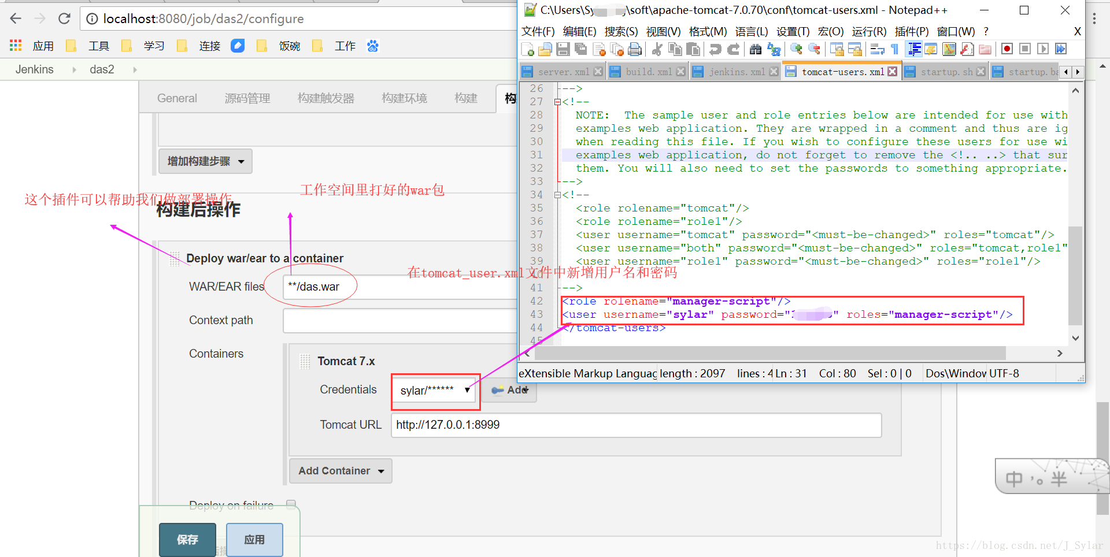Undo the last edit in Notepad++
The image size is (1110, 557).
coord(715,49)
